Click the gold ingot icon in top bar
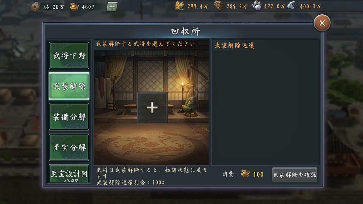Viewport: 363px width, 204px height. tap(74, 7)
